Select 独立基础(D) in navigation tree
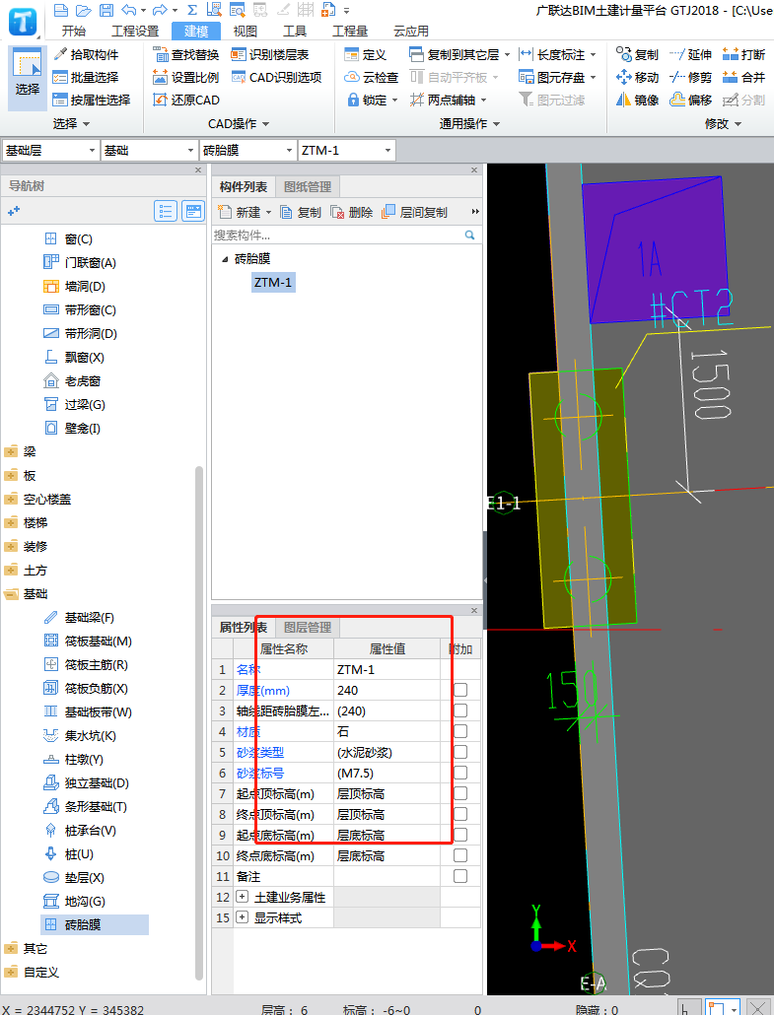Screen dimensions: 774x1015 point(87,783)
